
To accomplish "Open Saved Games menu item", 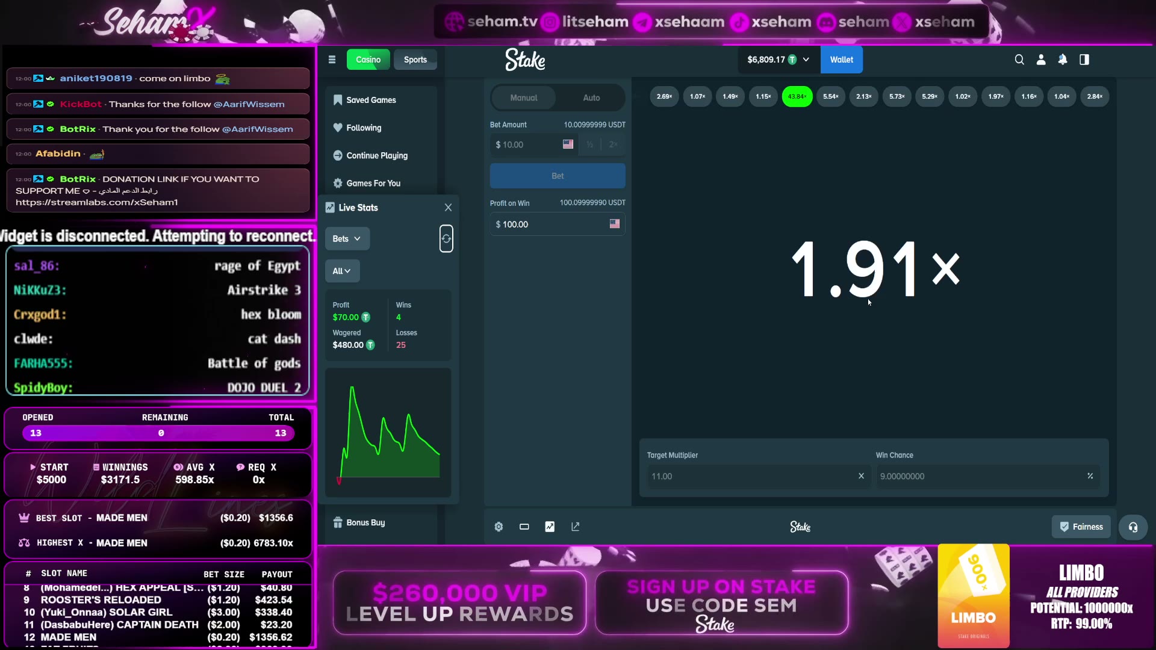I will 381,100.
